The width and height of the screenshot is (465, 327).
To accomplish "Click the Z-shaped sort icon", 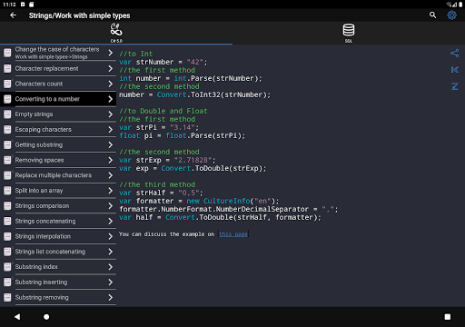I will pos(454,86).
